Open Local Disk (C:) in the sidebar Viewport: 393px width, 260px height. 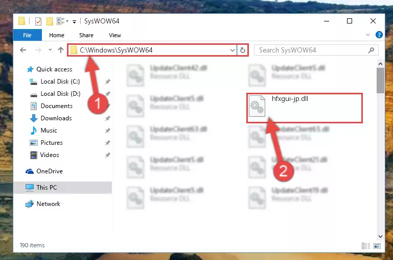[x=60, y=82]
